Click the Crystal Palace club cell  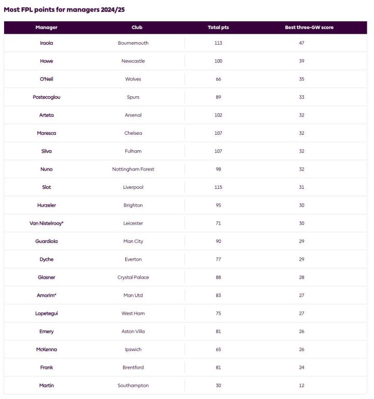pos(133,277)
